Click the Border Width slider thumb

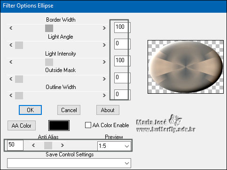(x=49, y=28)
